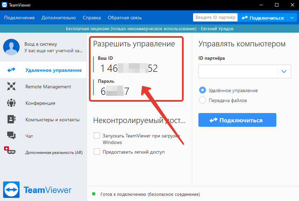This screenshot has width=299, height=201.
Task: Select Передача файлов radio button
Action: 203,100
